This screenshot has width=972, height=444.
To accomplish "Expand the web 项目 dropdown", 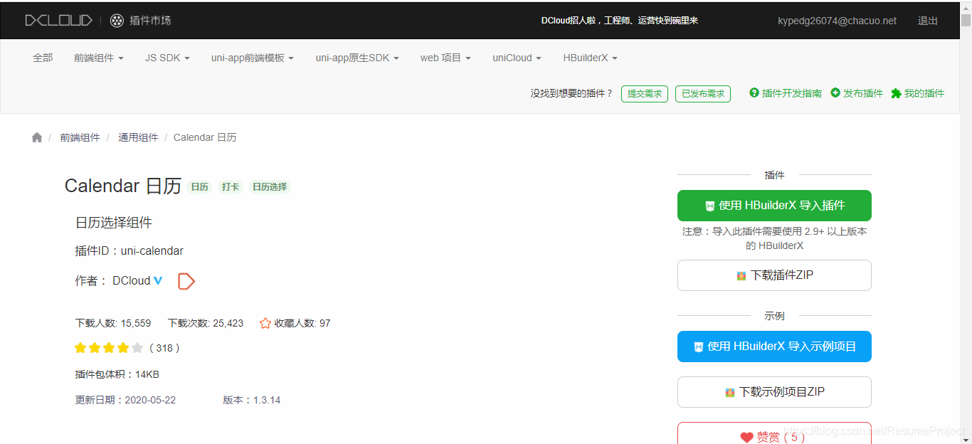I will coord(445,58).
